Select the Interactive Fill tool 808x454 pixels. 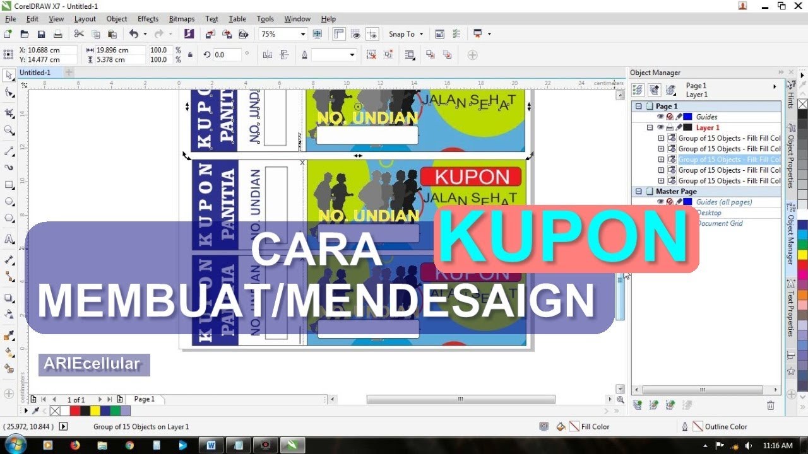point(9,352)
